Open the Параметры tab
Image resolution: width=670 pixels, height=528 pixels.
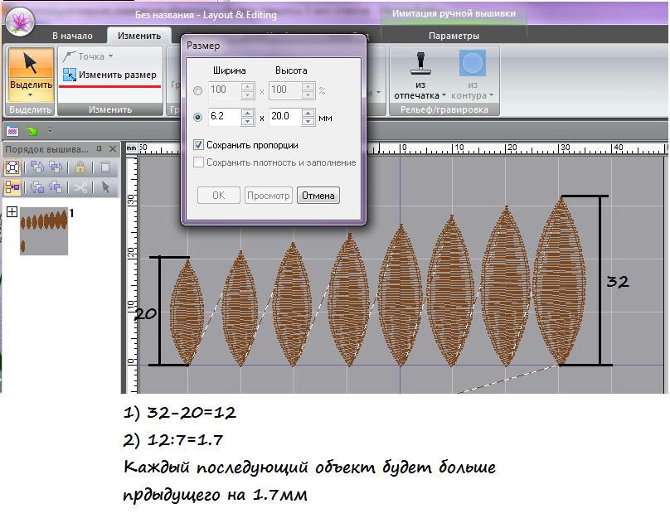[x=454, y=36]
